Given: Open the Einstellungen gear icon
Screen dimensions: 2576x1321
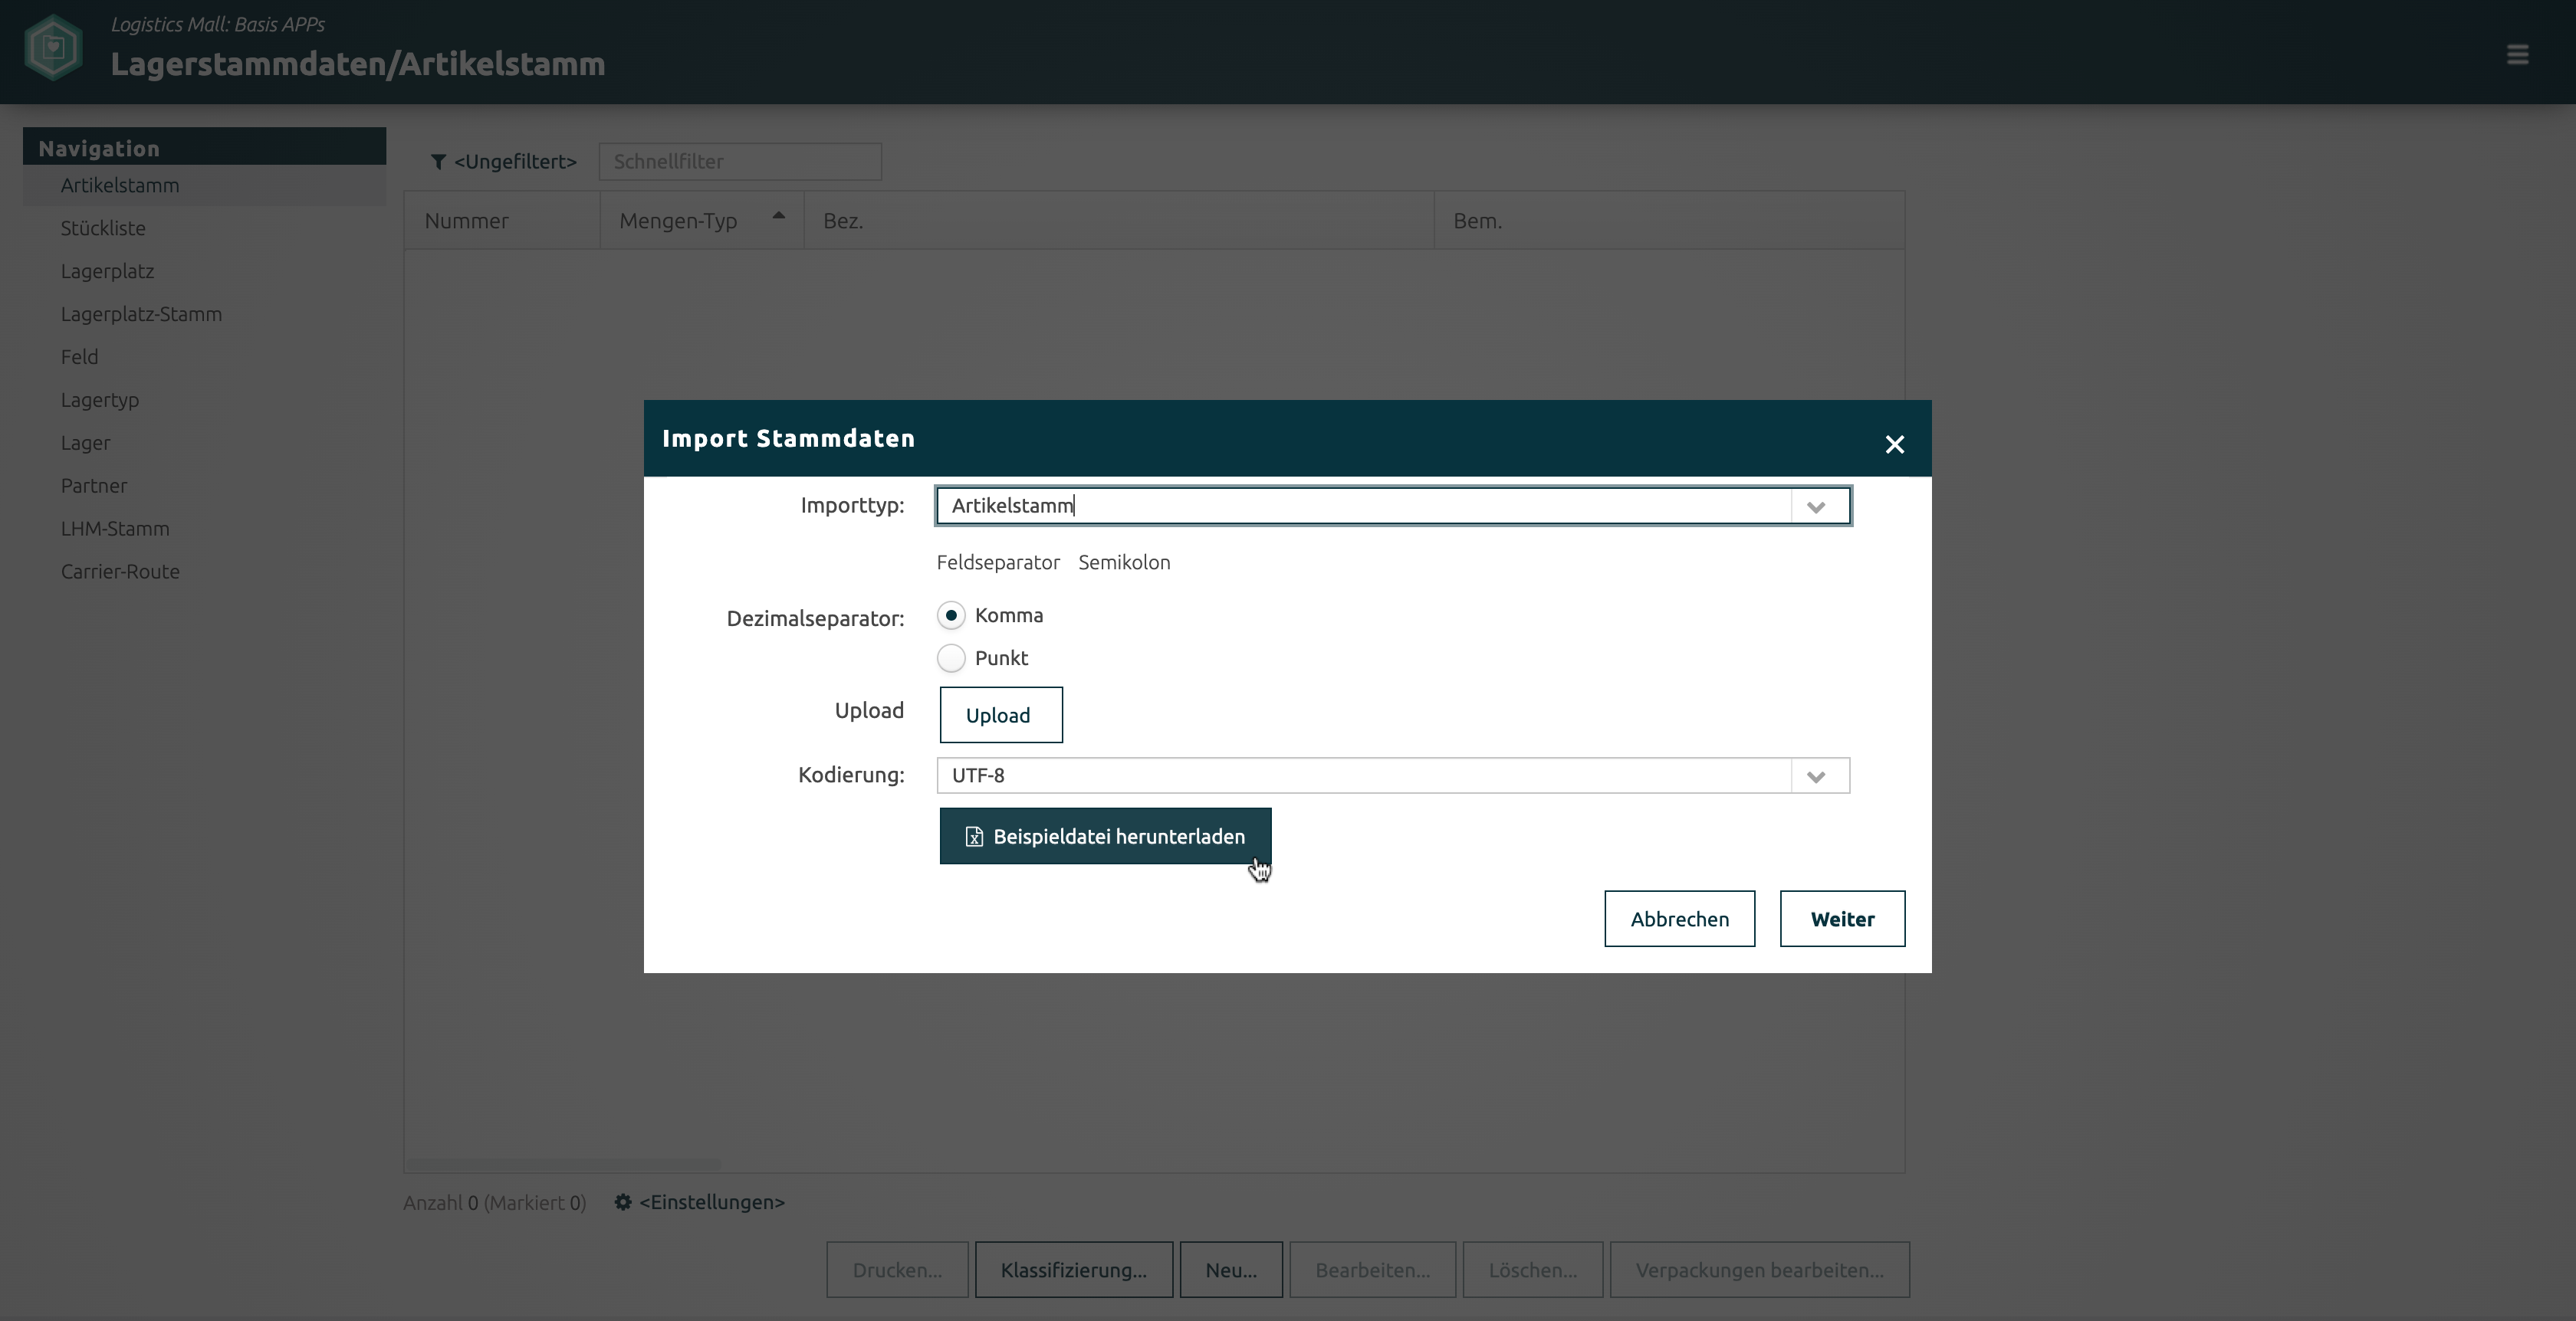Looking at the screenshot, I should click(623, 1202).
